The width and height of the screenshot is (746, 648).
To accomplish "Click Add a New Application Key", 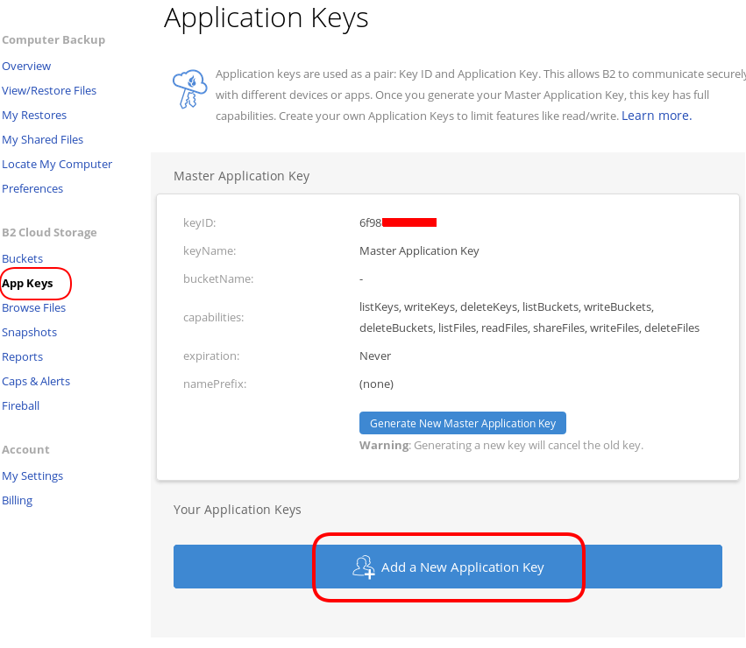I will 448,567.
